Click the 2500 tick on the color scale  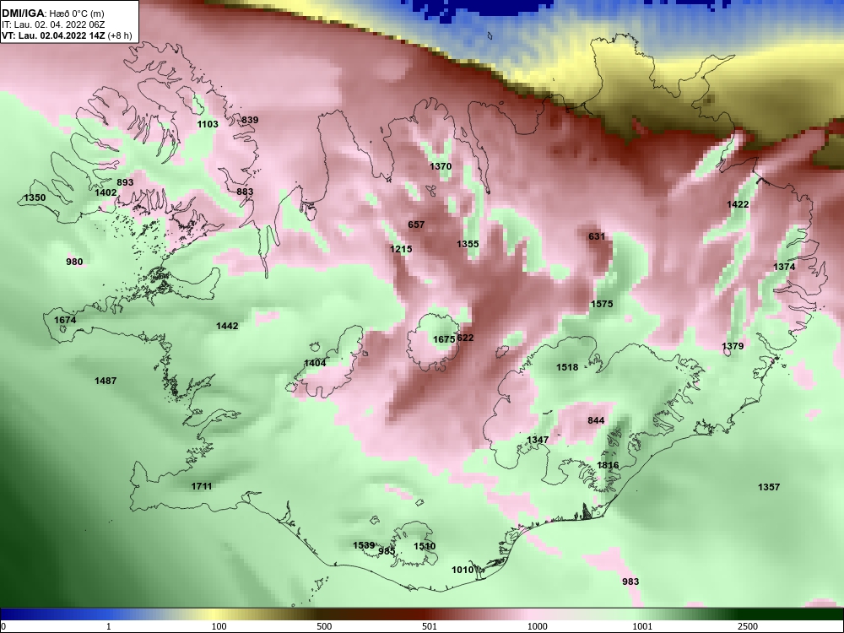[x=747, y=626]
